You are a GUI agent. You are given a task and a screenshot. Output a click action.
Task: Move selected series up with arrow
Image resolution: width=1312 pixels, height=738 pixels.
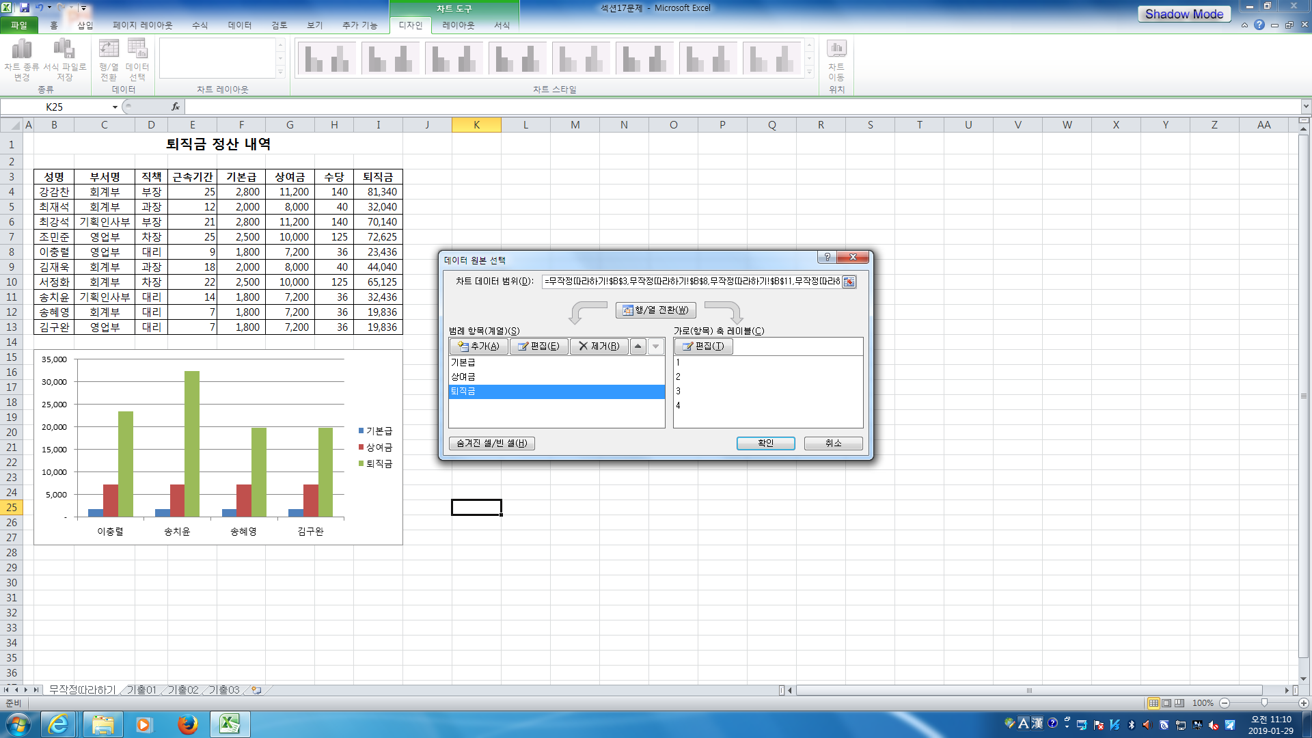click(638, 346)
